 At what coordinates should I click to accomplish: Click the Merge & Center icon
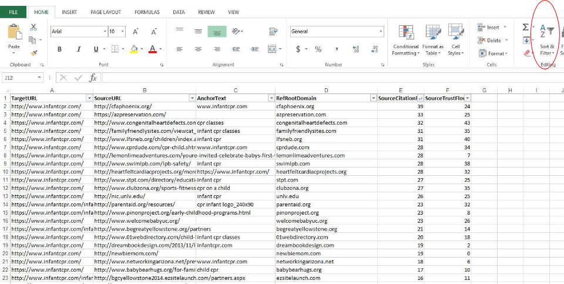(x=272, y=49)
